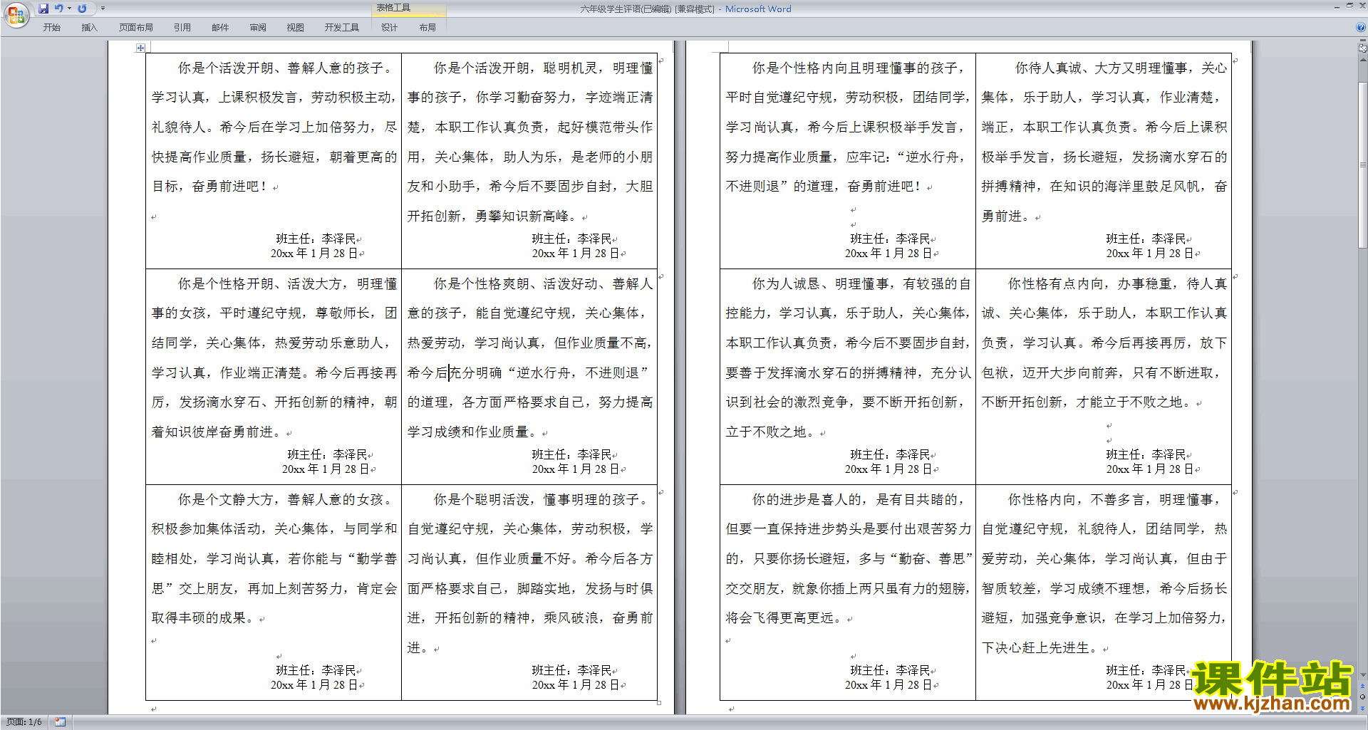1368x730 pixels.
Task: Switch to the 视图 tab
Action: click(x=296, y=27)
